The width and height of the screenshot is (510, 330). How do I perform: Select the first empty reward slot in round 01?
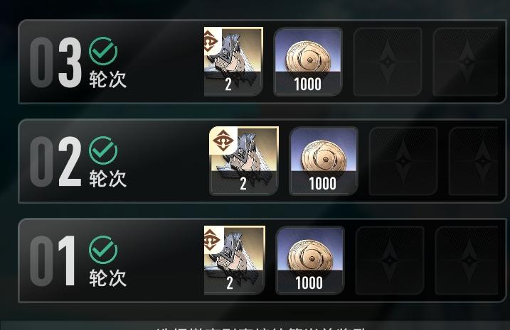coord(390,260)
